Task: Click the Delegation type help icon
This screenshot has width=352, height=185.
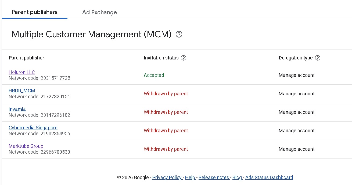Action: point(317,58)
